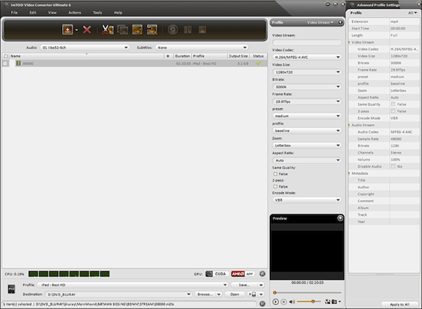Mute the preview speaker icon

(292, 302)
